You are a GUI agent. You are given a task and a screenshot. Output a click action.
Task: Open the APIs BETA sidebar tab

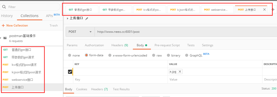pyautogui.click(x=53, y=15)
